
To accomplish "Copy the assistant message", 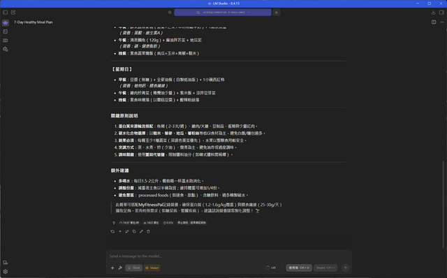I will [x=134, y=231].
